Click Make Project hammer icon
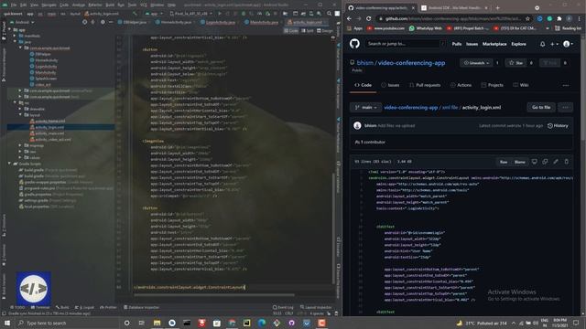The image size is (586, 329). coord(135,14)
